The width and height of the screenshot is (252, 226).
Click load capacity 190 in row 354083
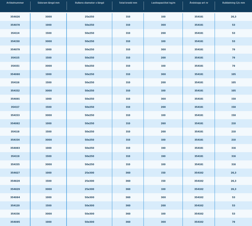pyautogui.click(x=163, y=148)
